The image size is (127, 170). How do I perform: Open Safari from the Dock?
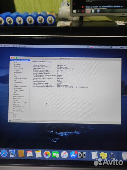[4, 153]
